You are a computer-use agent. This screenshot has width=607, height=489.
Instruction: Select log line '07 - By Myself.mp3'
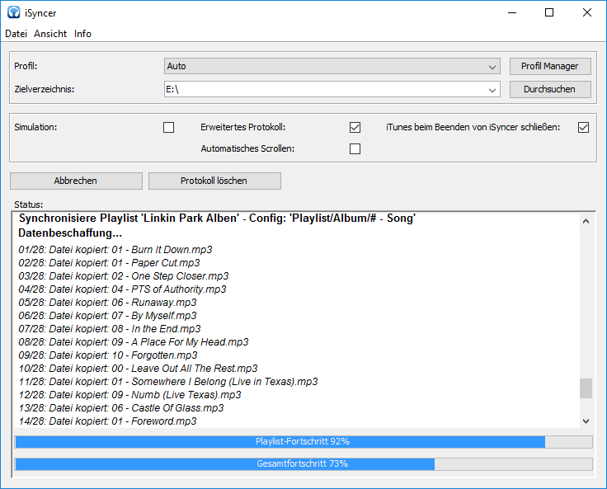(x=107, y=316)
